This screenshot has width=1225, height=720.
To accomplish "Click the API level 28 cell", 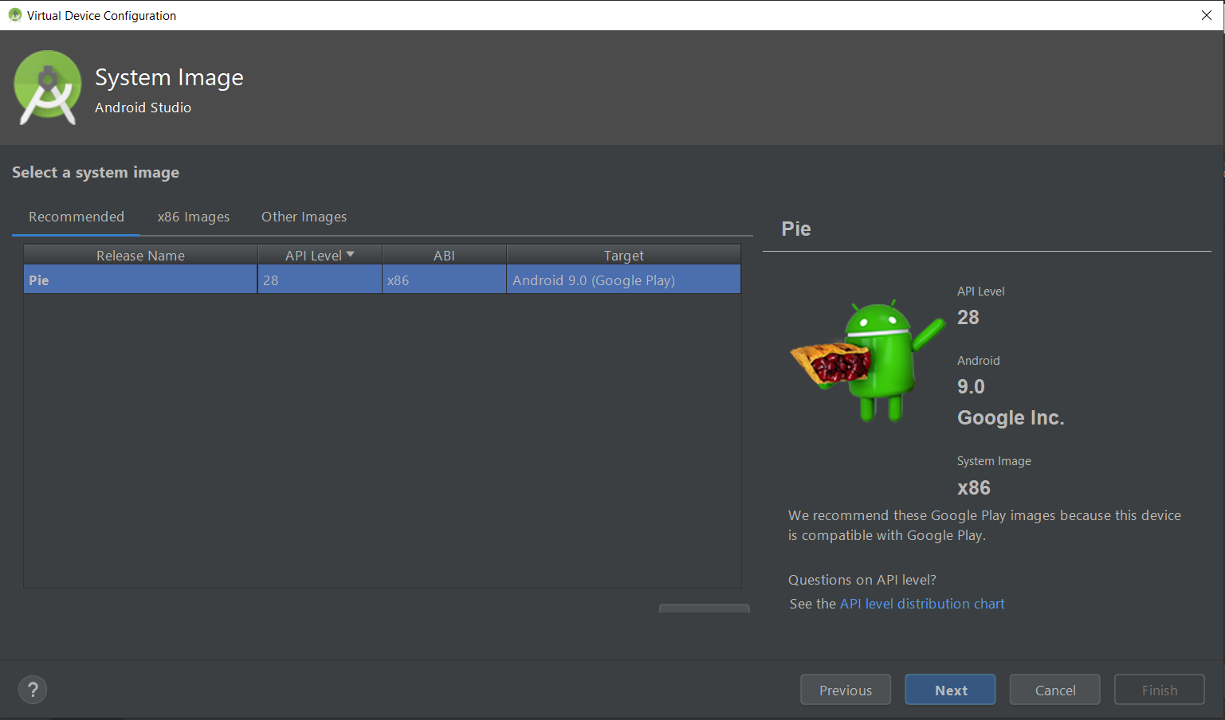I will (x=320, y=280).
